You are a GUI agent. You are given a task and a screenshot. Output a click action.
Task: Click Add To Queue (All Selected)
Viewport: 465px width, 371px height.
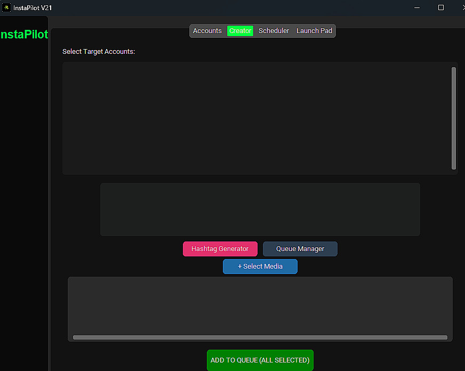[x=260, y=360]
